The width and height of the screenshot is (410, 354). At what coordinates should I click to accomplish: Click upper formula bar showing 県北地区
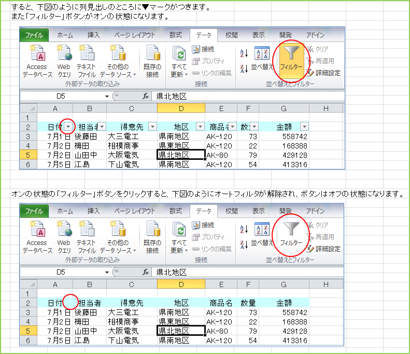click(248, 97)
